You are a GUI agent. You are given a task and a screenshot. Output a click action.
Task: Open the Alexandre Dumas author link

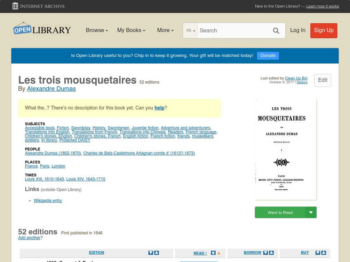tap(51, 88)
